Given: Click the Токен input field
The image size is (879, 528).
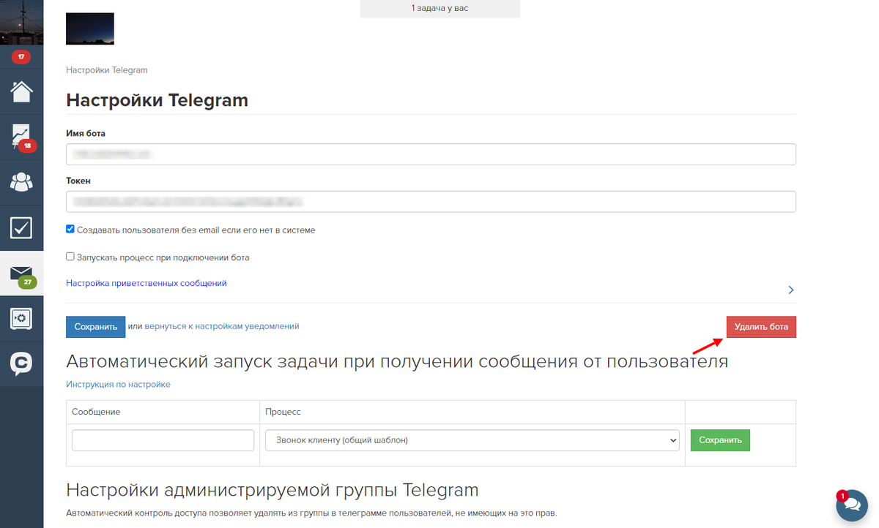Looking at the screenshot, I should tap(431, 201).
